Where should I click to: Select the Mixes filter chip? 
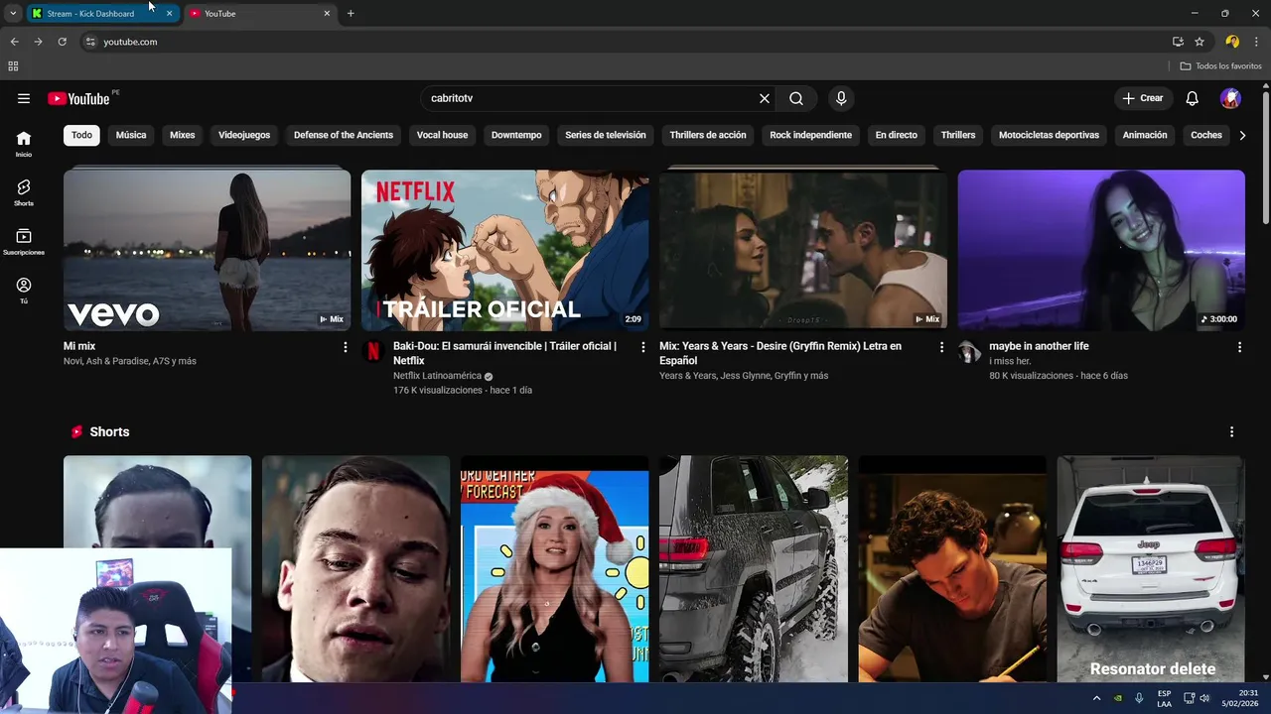coord(183,135)
